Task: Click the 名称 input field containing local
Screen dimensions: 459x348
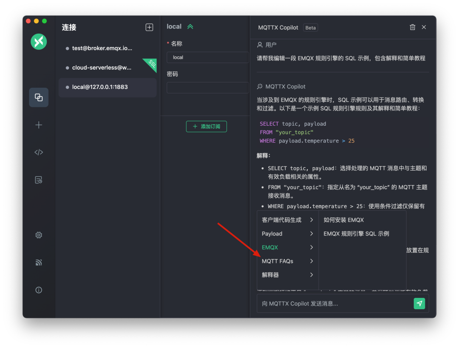Action: click(x=207, y=57)
